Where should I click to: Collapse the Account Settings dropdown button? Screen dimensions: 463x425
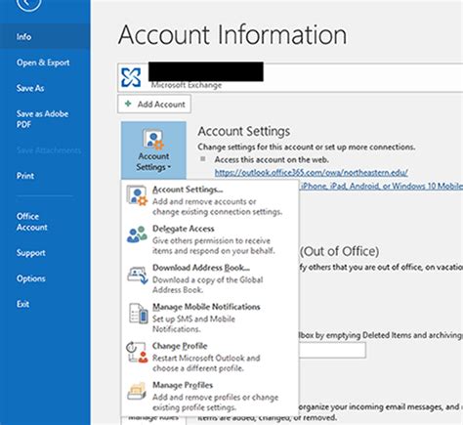pos(153,149)
